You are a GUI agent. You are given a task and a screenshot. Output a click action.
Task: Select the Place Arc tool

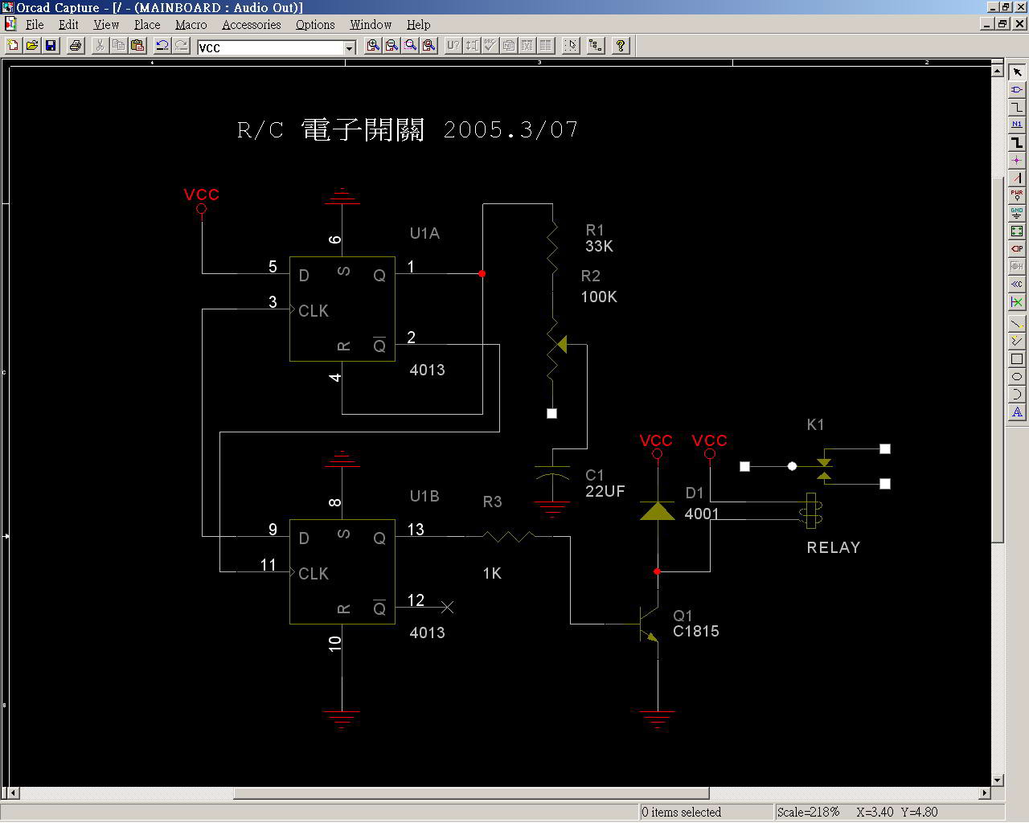click(x=1017, y=395)
